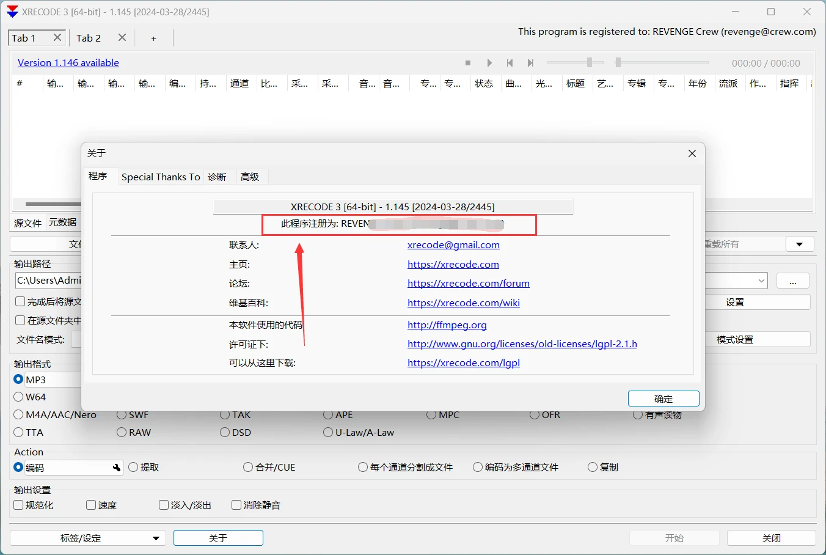Close the About dialog with X
Image resolution: width=826 pixels, height=555 pixels.
coord(692,153)
